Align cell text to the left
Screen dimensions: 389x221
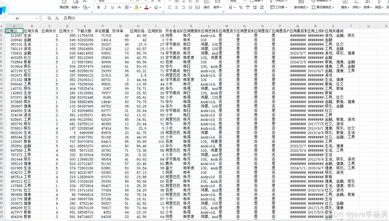(x=169, y=7)
